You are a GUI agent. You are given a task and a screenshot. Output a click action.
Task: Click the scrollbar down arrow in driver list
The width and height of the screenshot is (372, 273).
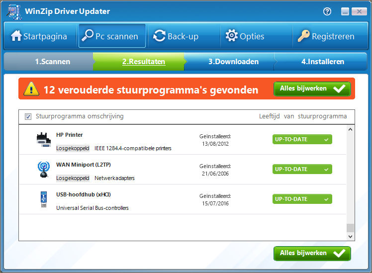pyautogui.click(x=350, y=237)
